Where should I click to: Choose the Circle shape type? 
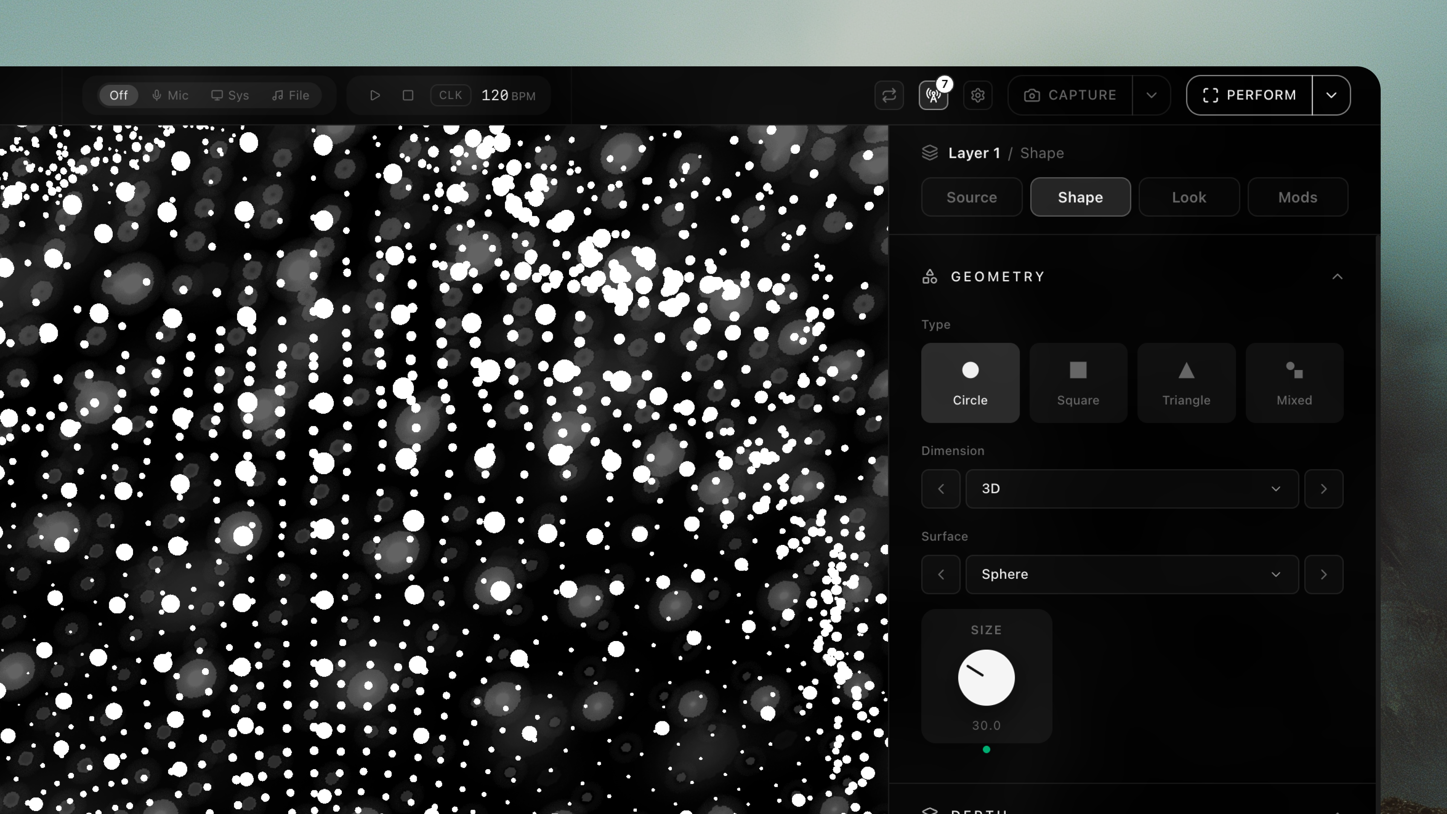[x=970, y=383]
